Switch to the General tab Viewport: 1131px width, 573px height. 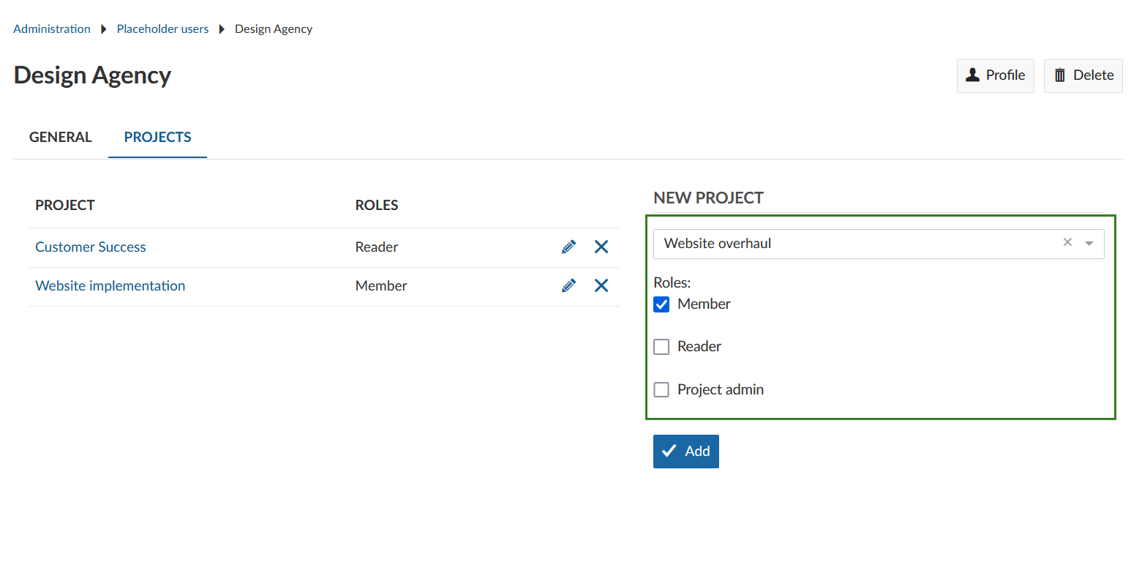coord(61,137)
